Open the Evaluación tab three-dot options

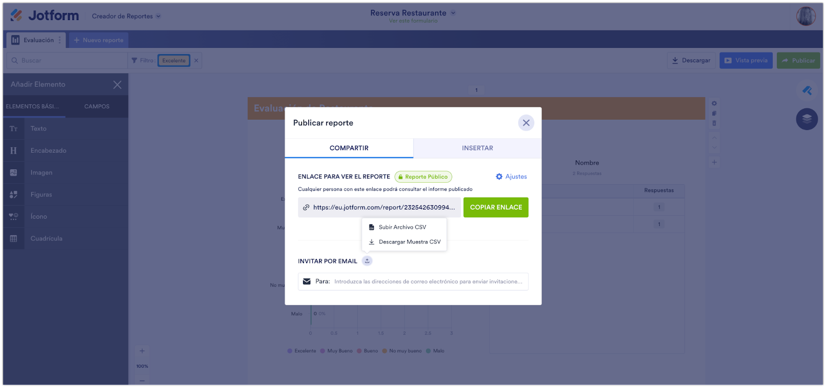[x=59, y=40]
